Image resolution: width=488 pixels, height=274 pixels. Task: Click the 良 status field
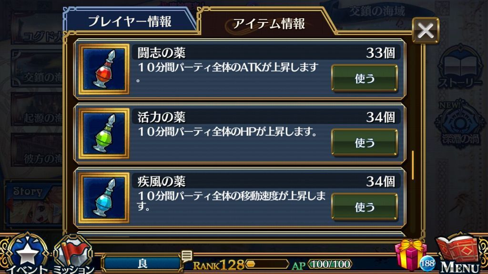click(142, 264)
